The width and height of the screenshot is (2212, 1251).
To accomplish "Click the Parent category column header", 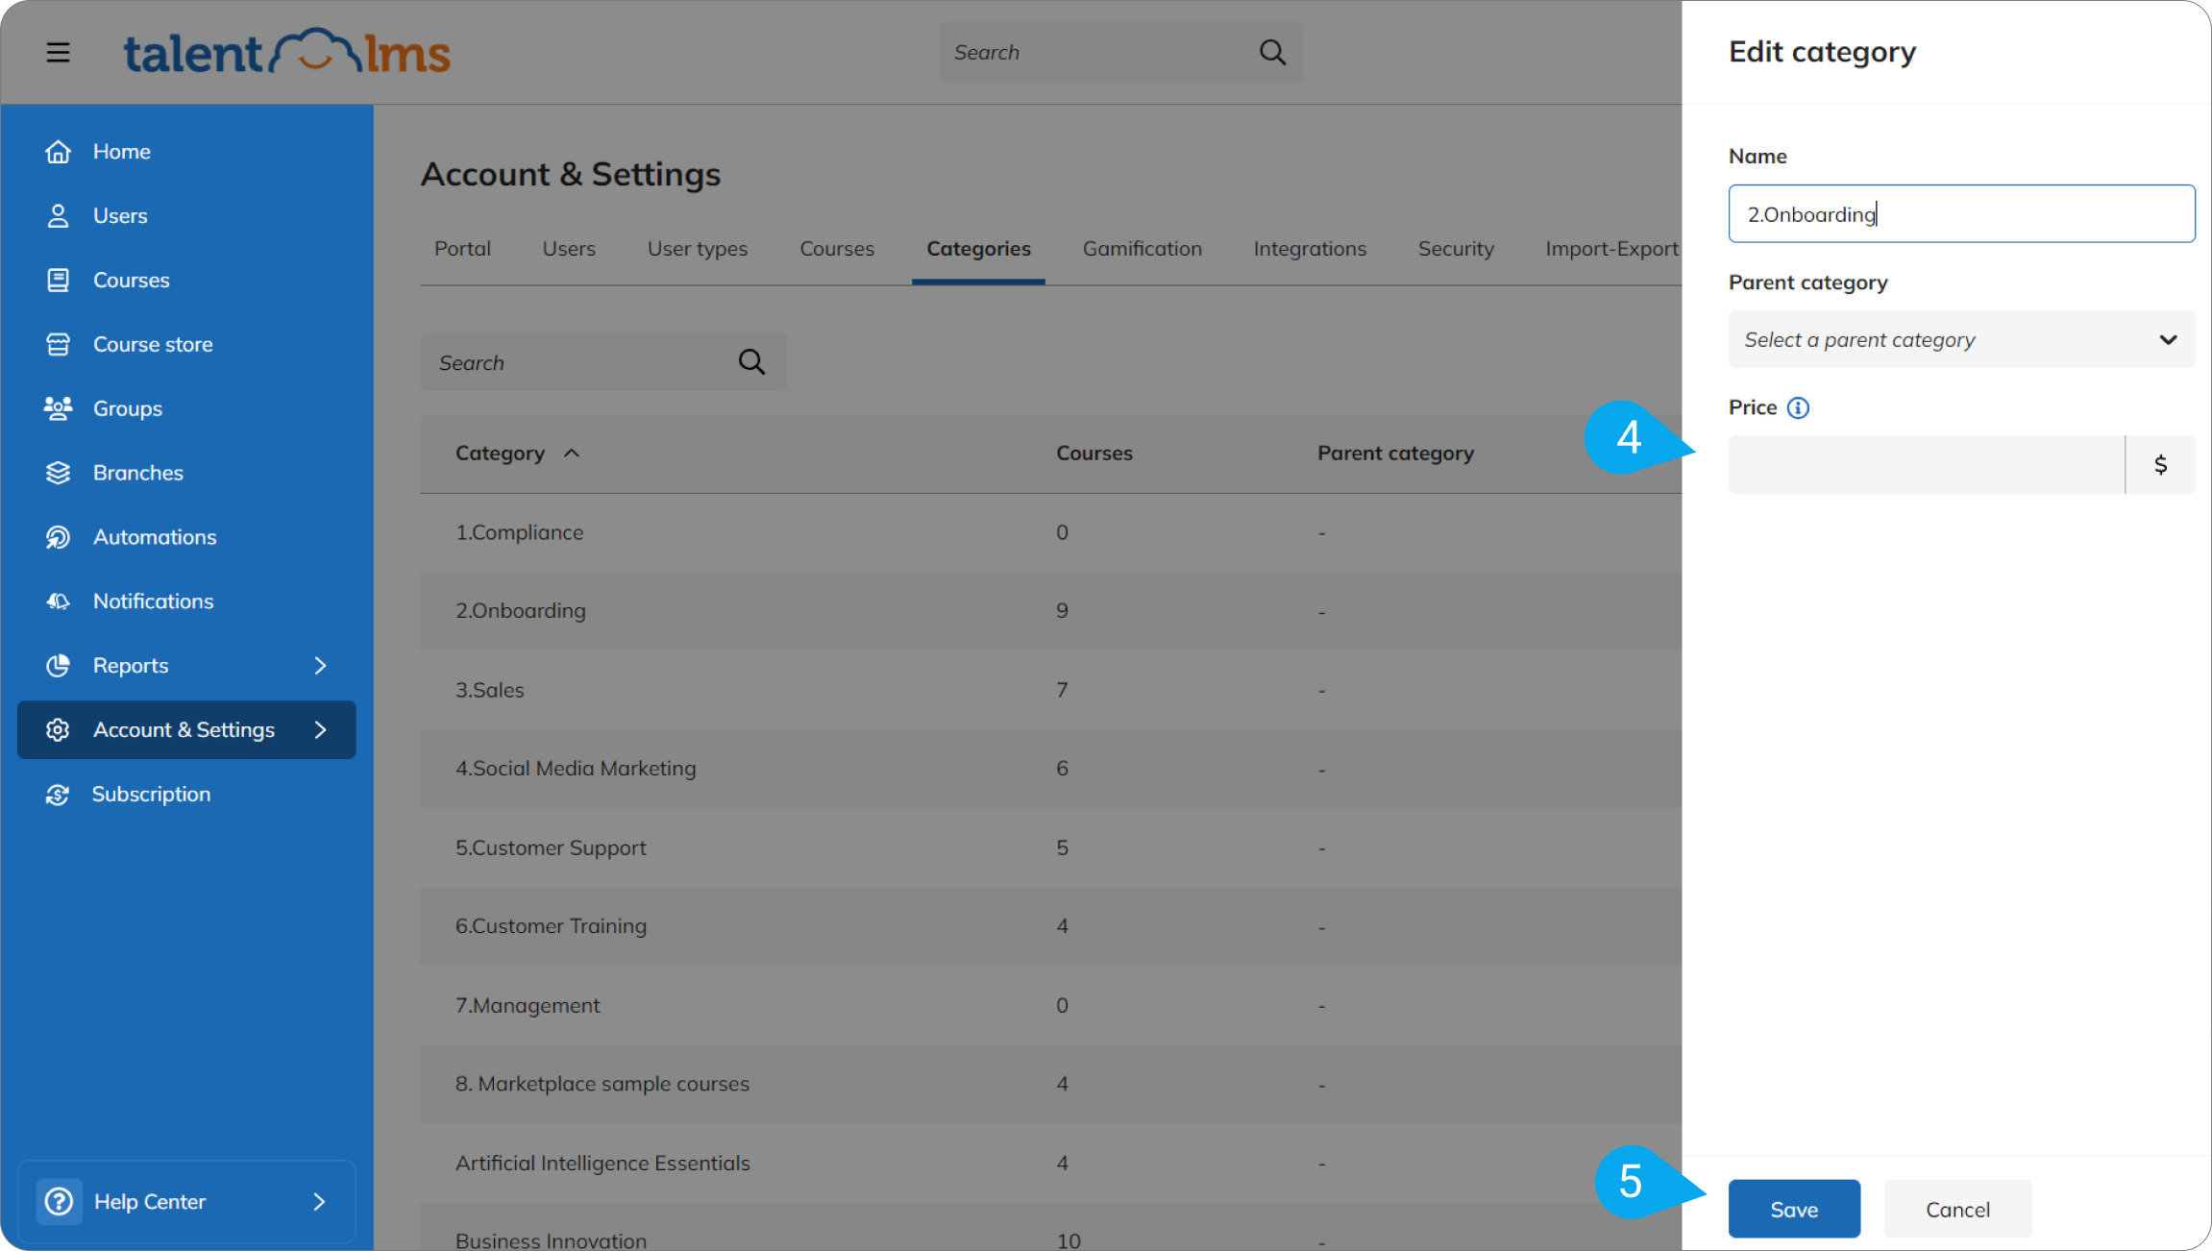I will [x=1395, y=454].
